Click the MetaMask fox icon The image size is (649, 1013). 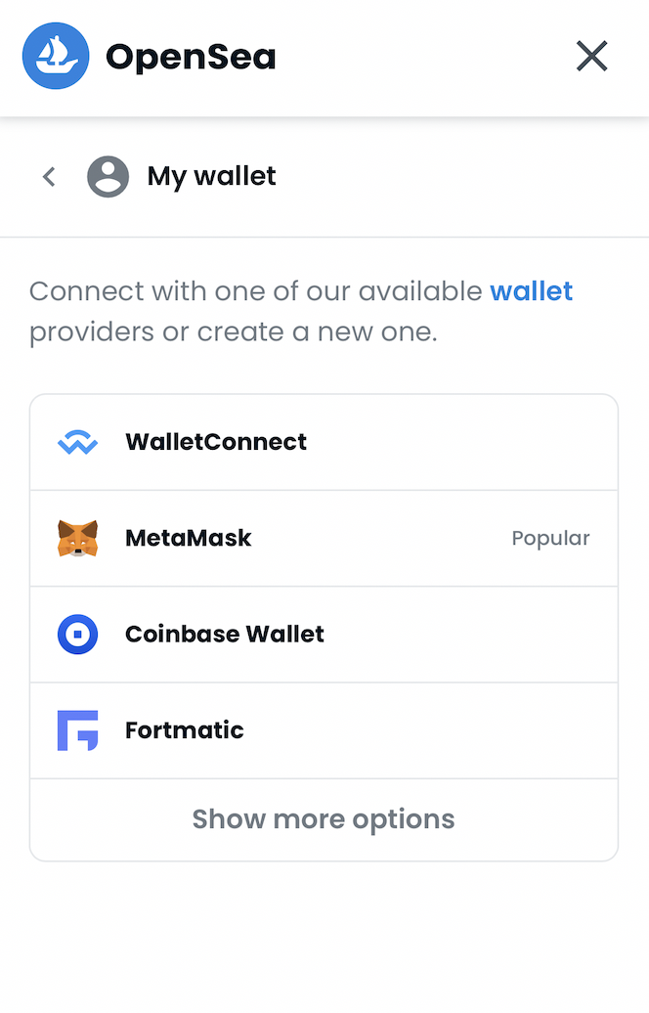(x=77, y=538)
